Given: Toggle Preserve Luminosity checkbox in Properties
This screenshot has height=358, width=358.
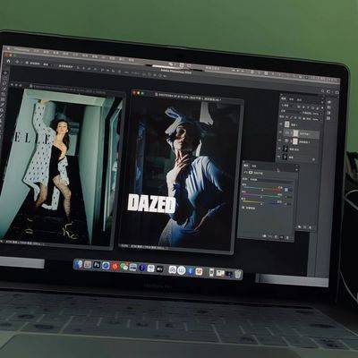Looking at the screenshot, I should 243,208.
